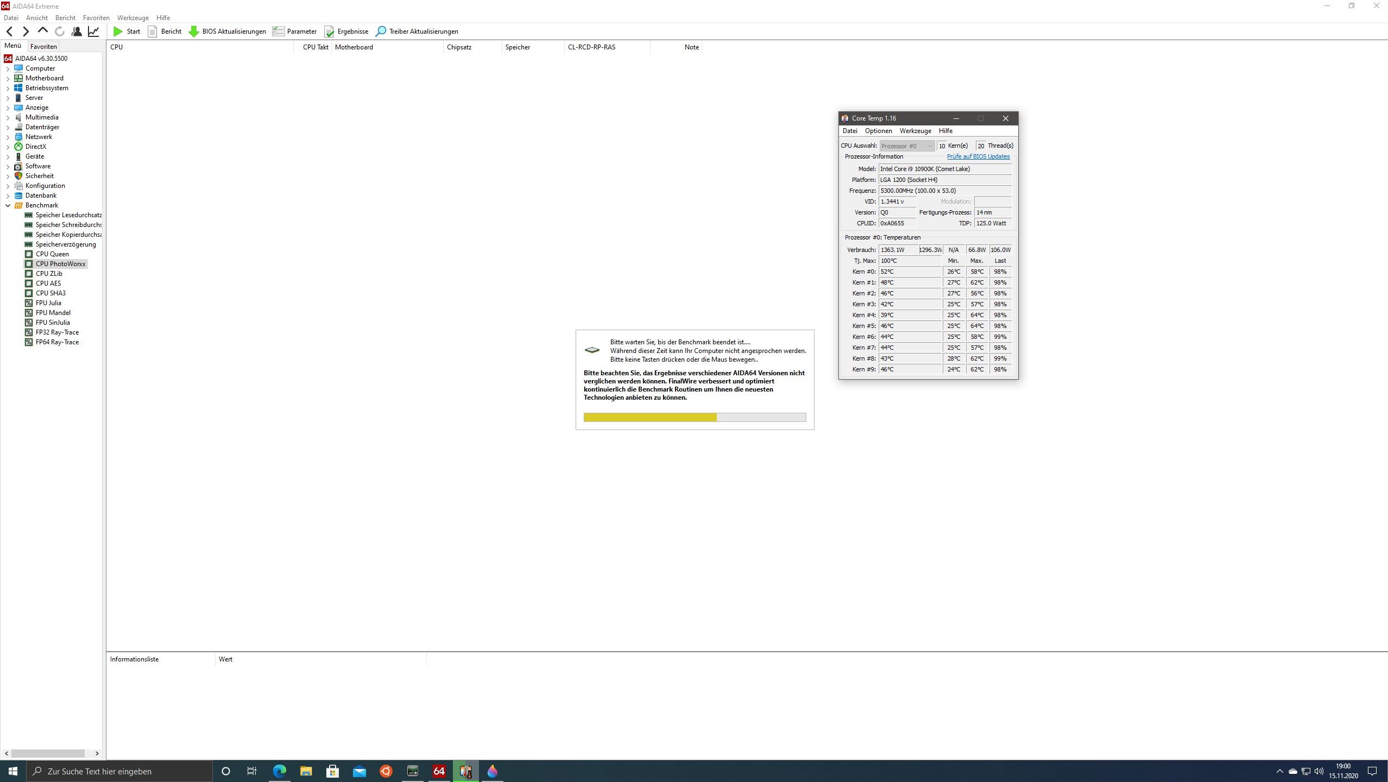
Task: Open Ergebnisse results icon
Action: [x=329, y=31]
